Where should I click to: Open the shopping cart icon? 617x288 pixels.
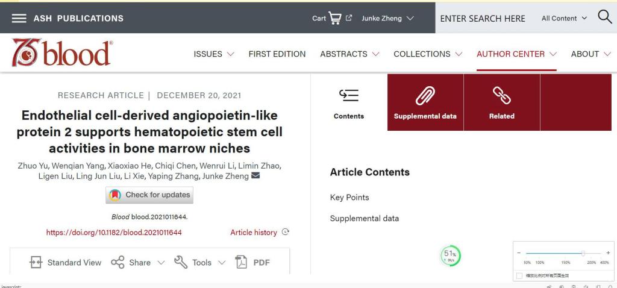pyautogui.click(x=334, y=18)
